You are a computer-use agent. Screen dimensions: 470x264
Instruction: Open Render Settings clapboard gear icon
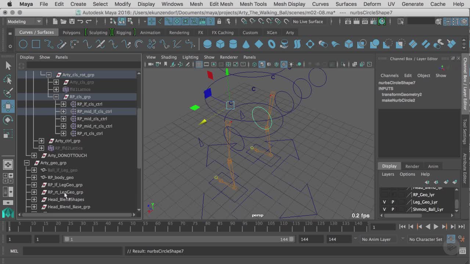tap(373, 21)
